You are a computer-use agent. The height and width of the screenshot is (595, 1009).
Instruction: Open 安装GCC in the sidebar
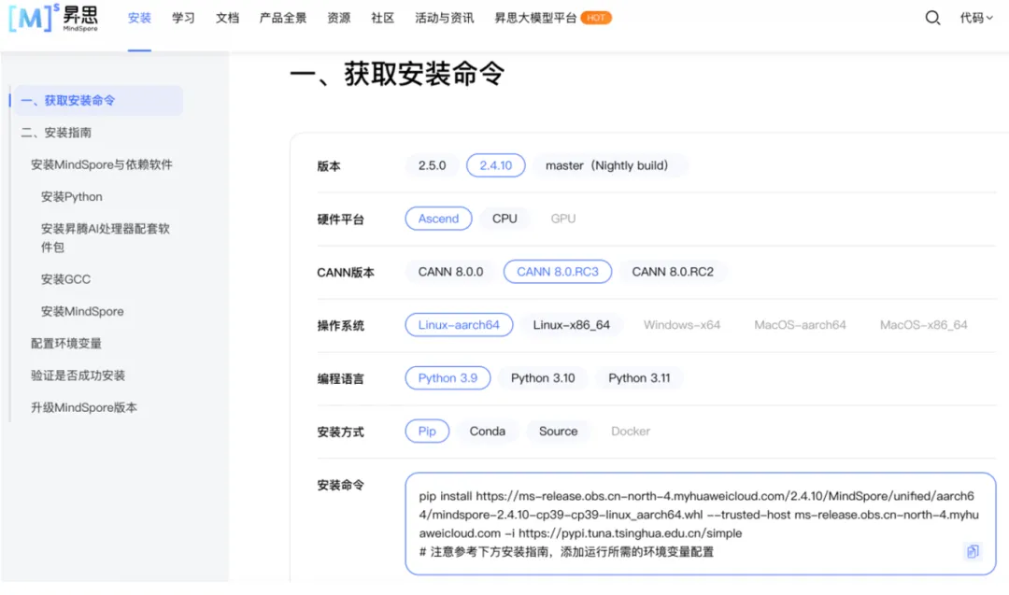pyautogui.click(x=65, y=279)
